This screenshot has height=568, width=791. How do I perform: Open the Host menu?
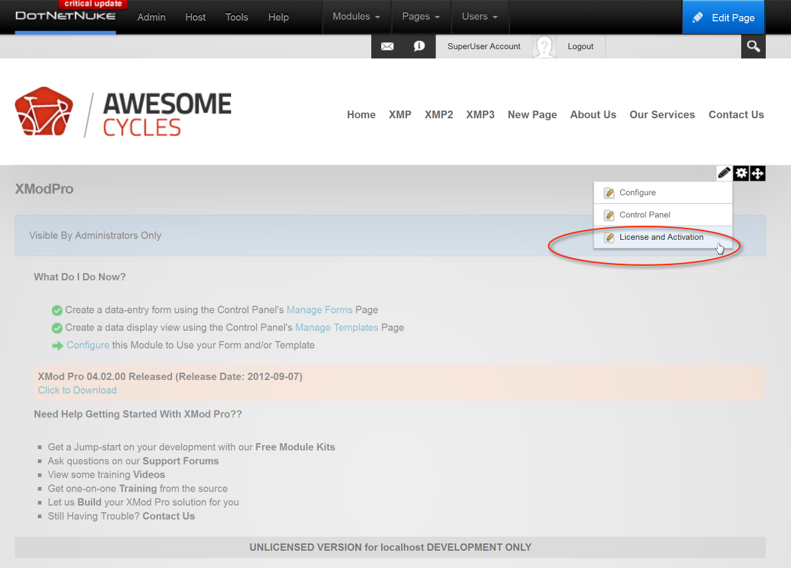[195, 17]
